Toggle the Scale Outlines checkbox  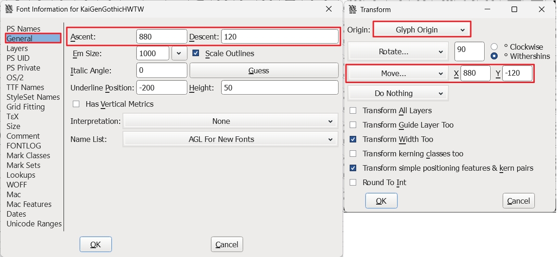pos(195,53)
